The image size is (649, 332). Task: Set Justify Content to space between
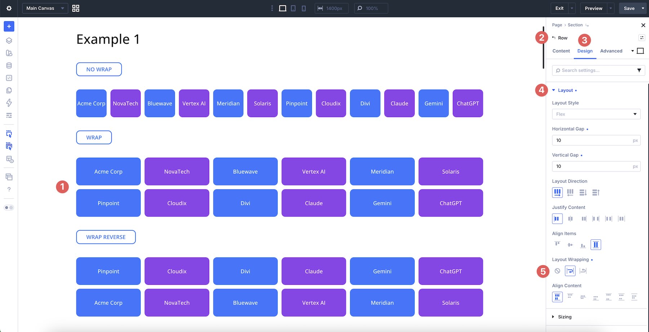596,219
